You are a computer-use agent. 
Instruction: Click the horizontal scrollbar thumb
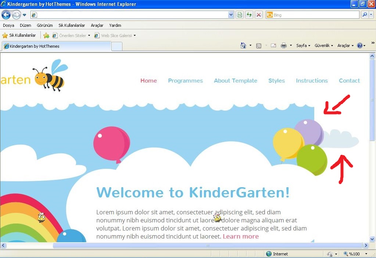pyautogui.click(x=208, y=245)
